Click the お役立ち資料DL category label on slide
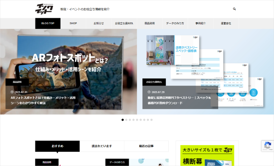 (x=154, y=82)
